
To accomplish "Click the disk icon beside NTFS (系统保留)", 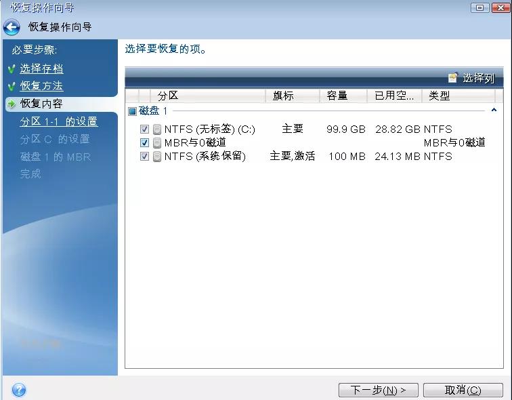I will pyautogui.click(x=157, y=157).
